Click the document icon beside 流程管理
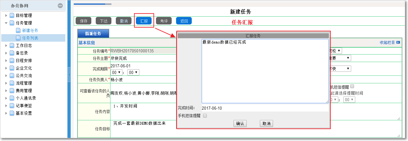Image resolution: width=408 pixels, height=141 pixels. tap(12, 83)
